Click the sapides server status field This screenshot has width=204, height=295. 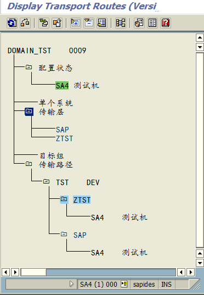coord(144,284)
